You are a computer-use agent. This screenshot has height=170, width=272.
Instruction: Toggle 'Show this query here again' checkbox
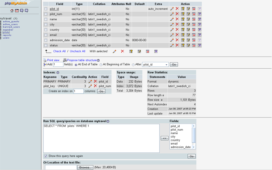[x=46, y=156]
